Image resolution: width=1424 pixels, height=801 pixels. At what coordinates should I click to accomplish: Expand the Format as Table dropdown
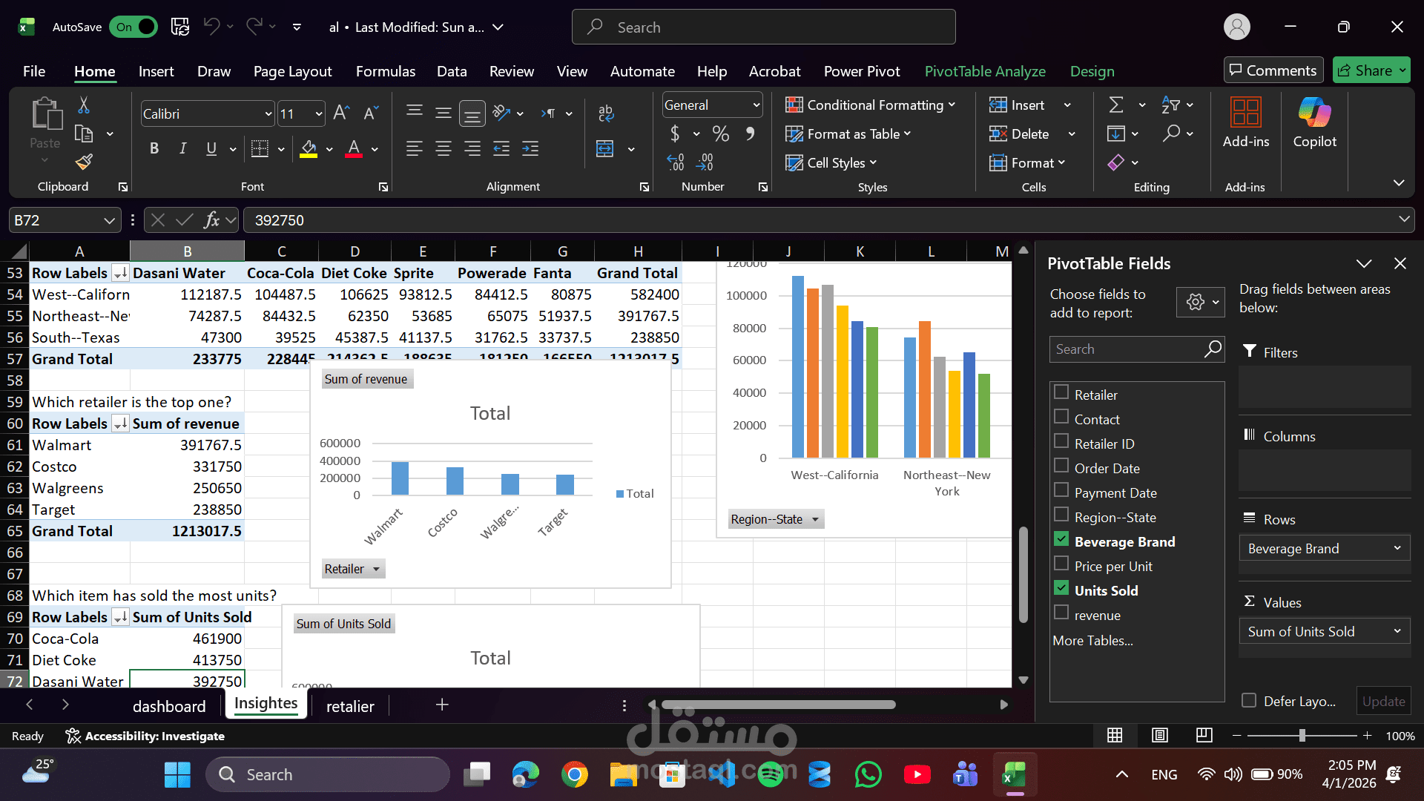(907, 133)
